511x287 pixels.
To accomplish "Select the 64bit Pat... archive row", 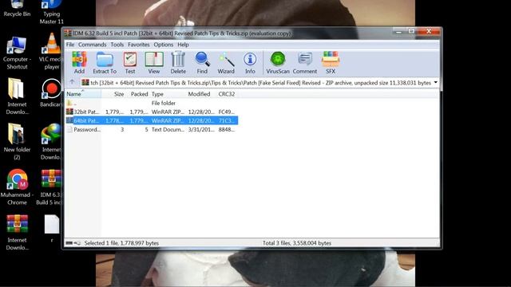I will point(152,120).
